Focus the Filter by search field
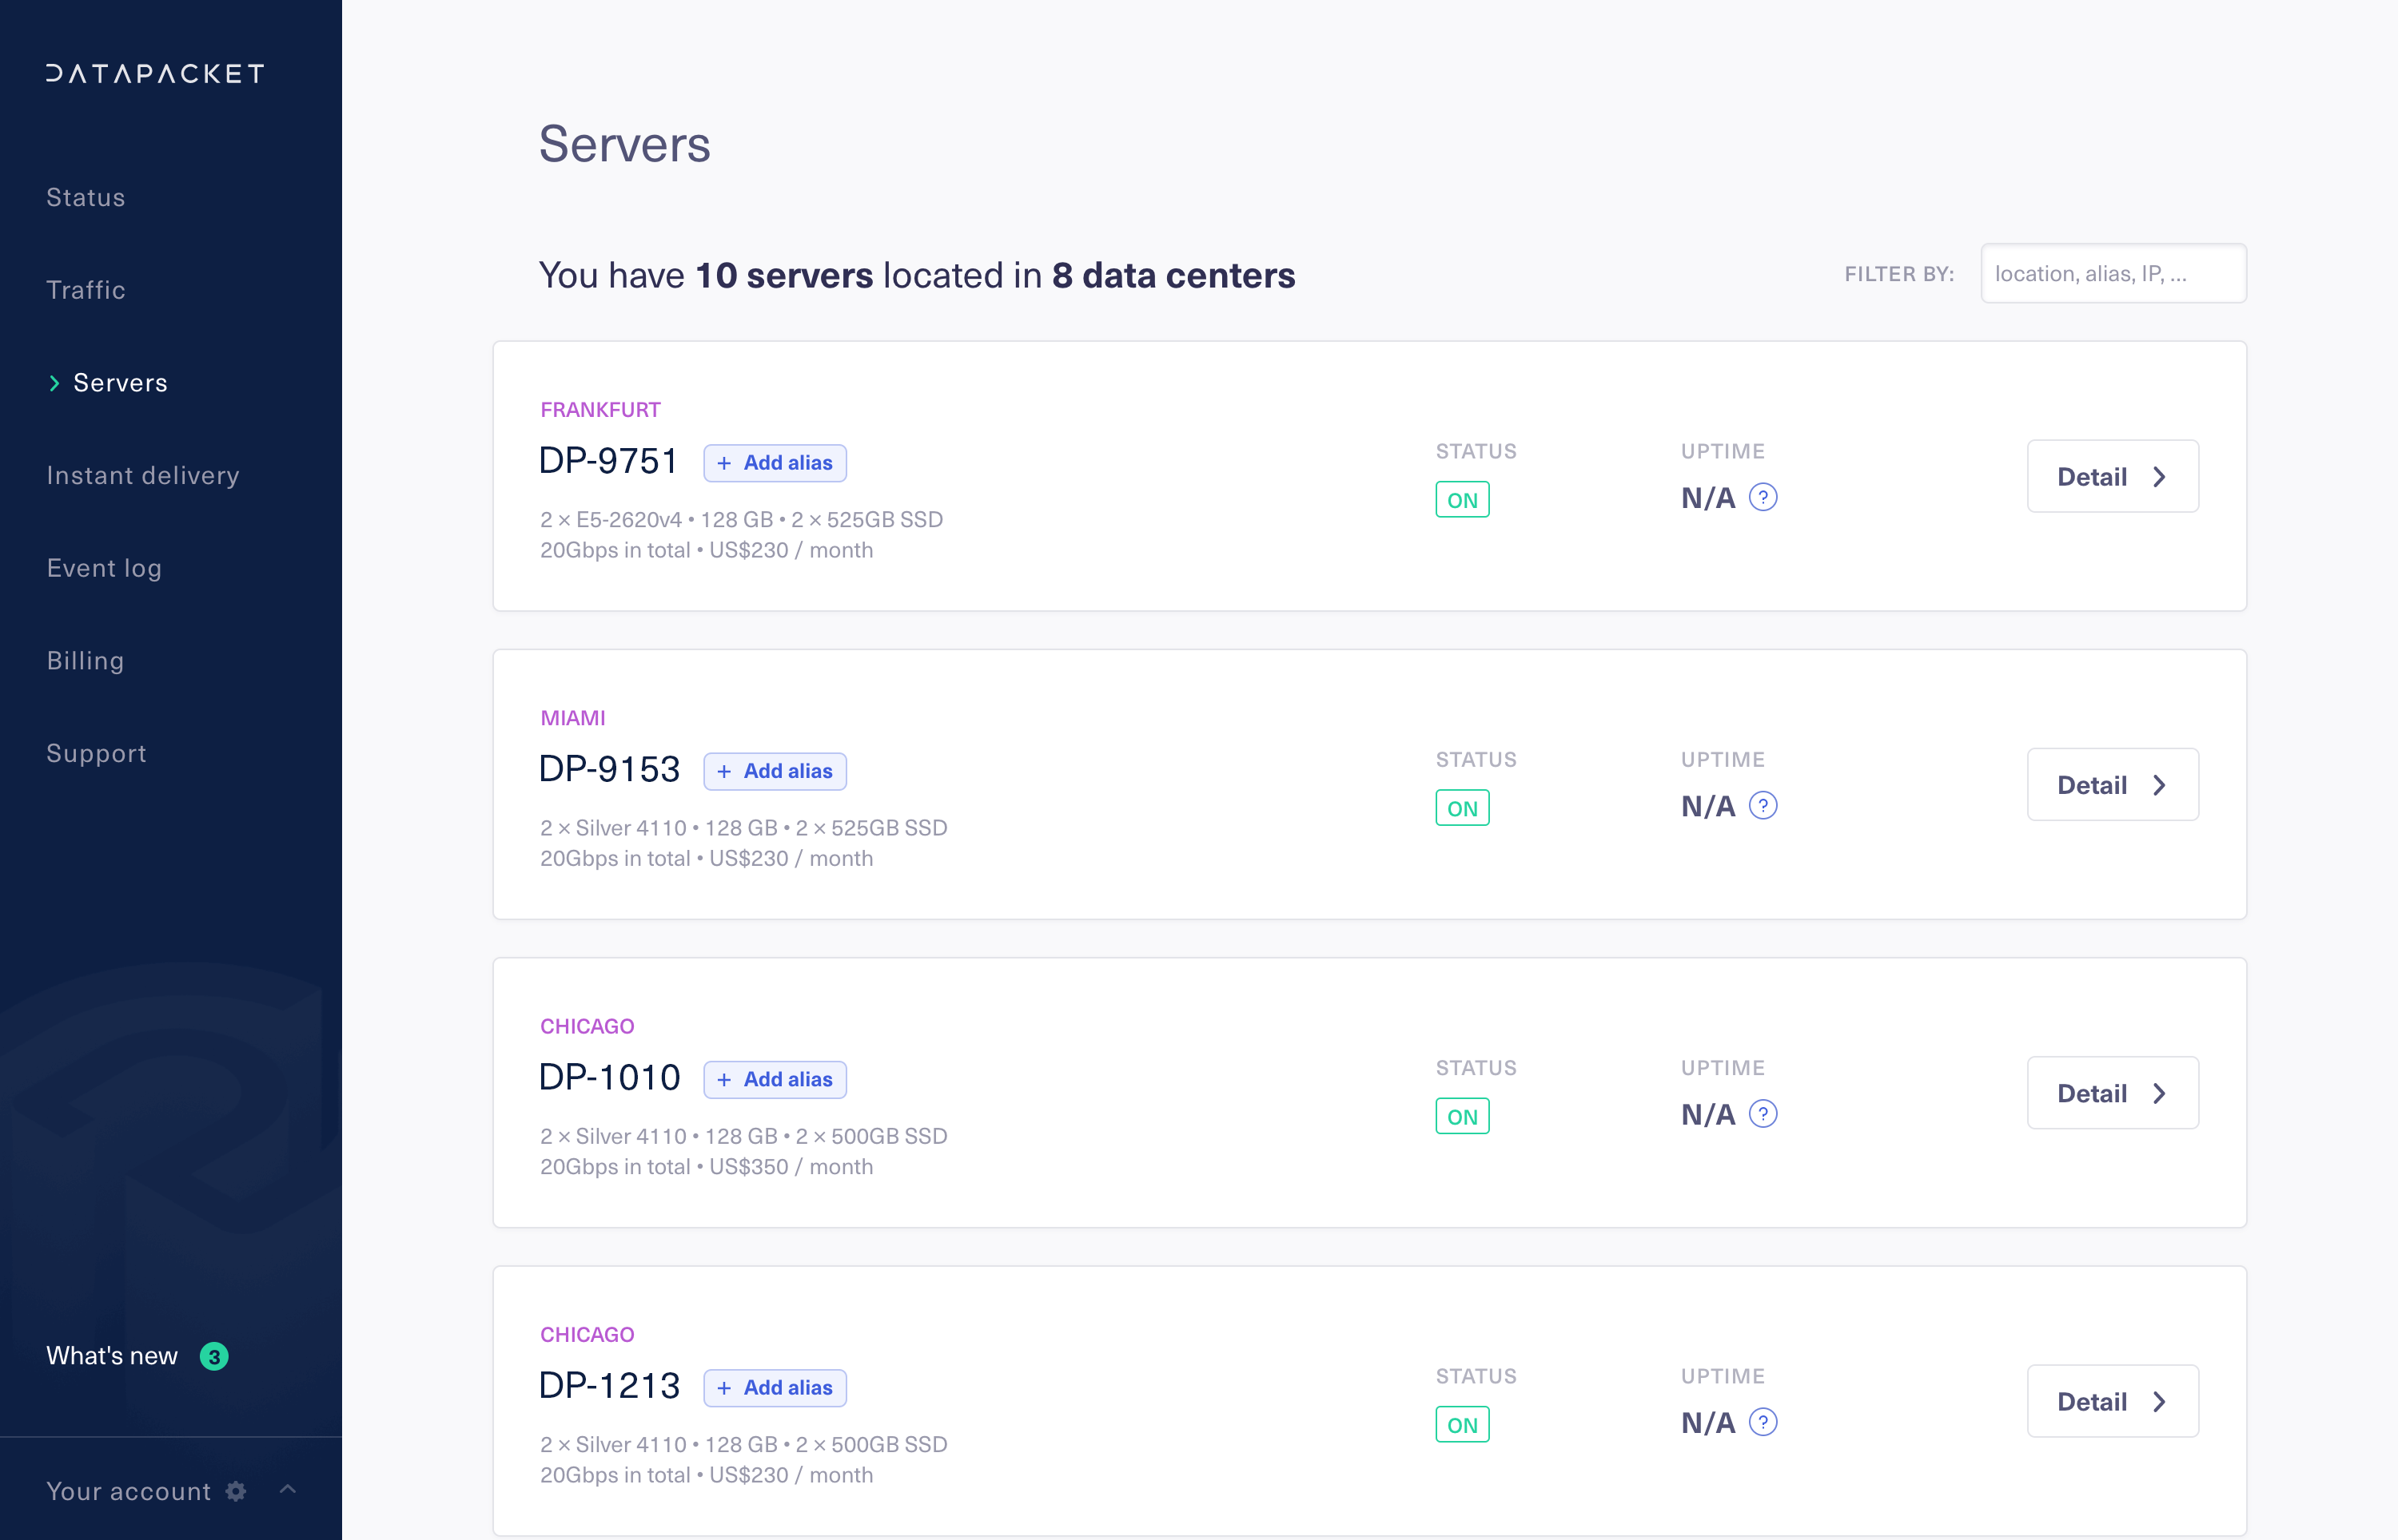The height and width of the screenshot is (1540, 2398). (2112, 274)
